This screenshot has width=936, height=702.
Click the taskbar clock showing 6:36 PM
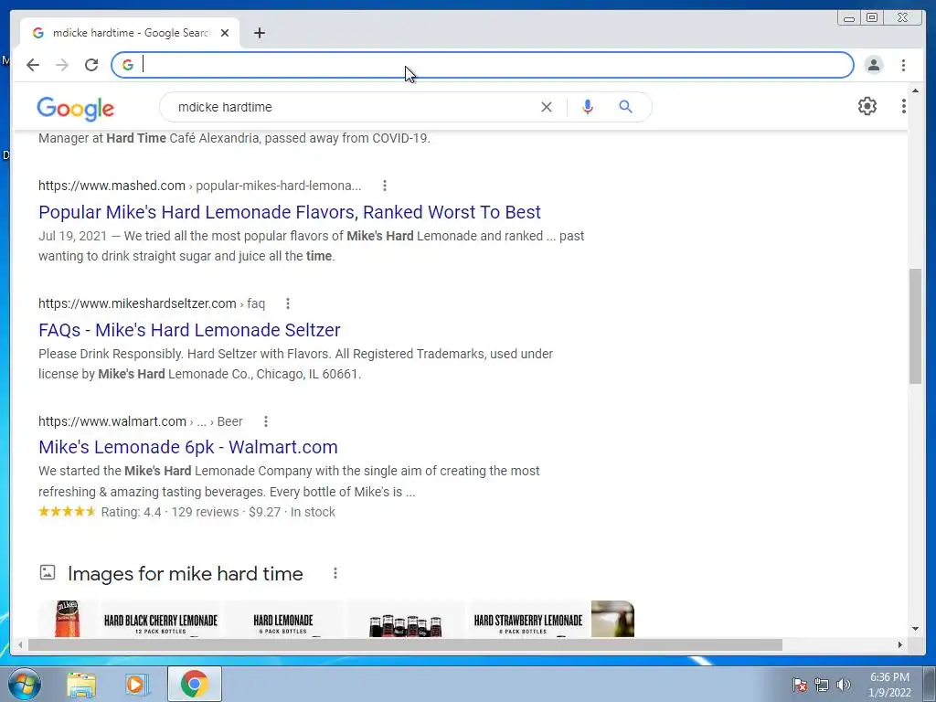coord(889,685)
